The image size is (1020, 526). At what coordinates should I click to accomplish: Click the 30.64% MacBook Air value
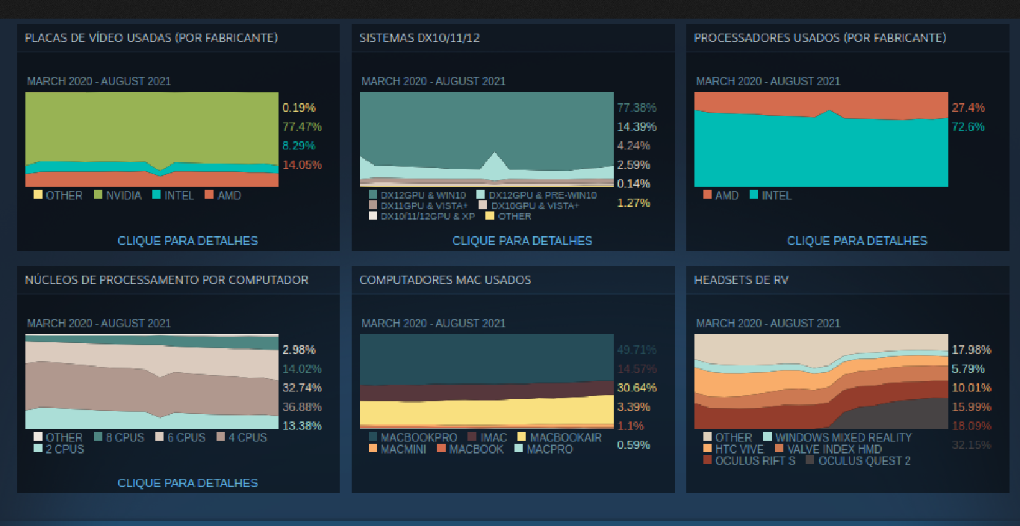[x=636, y=388]
